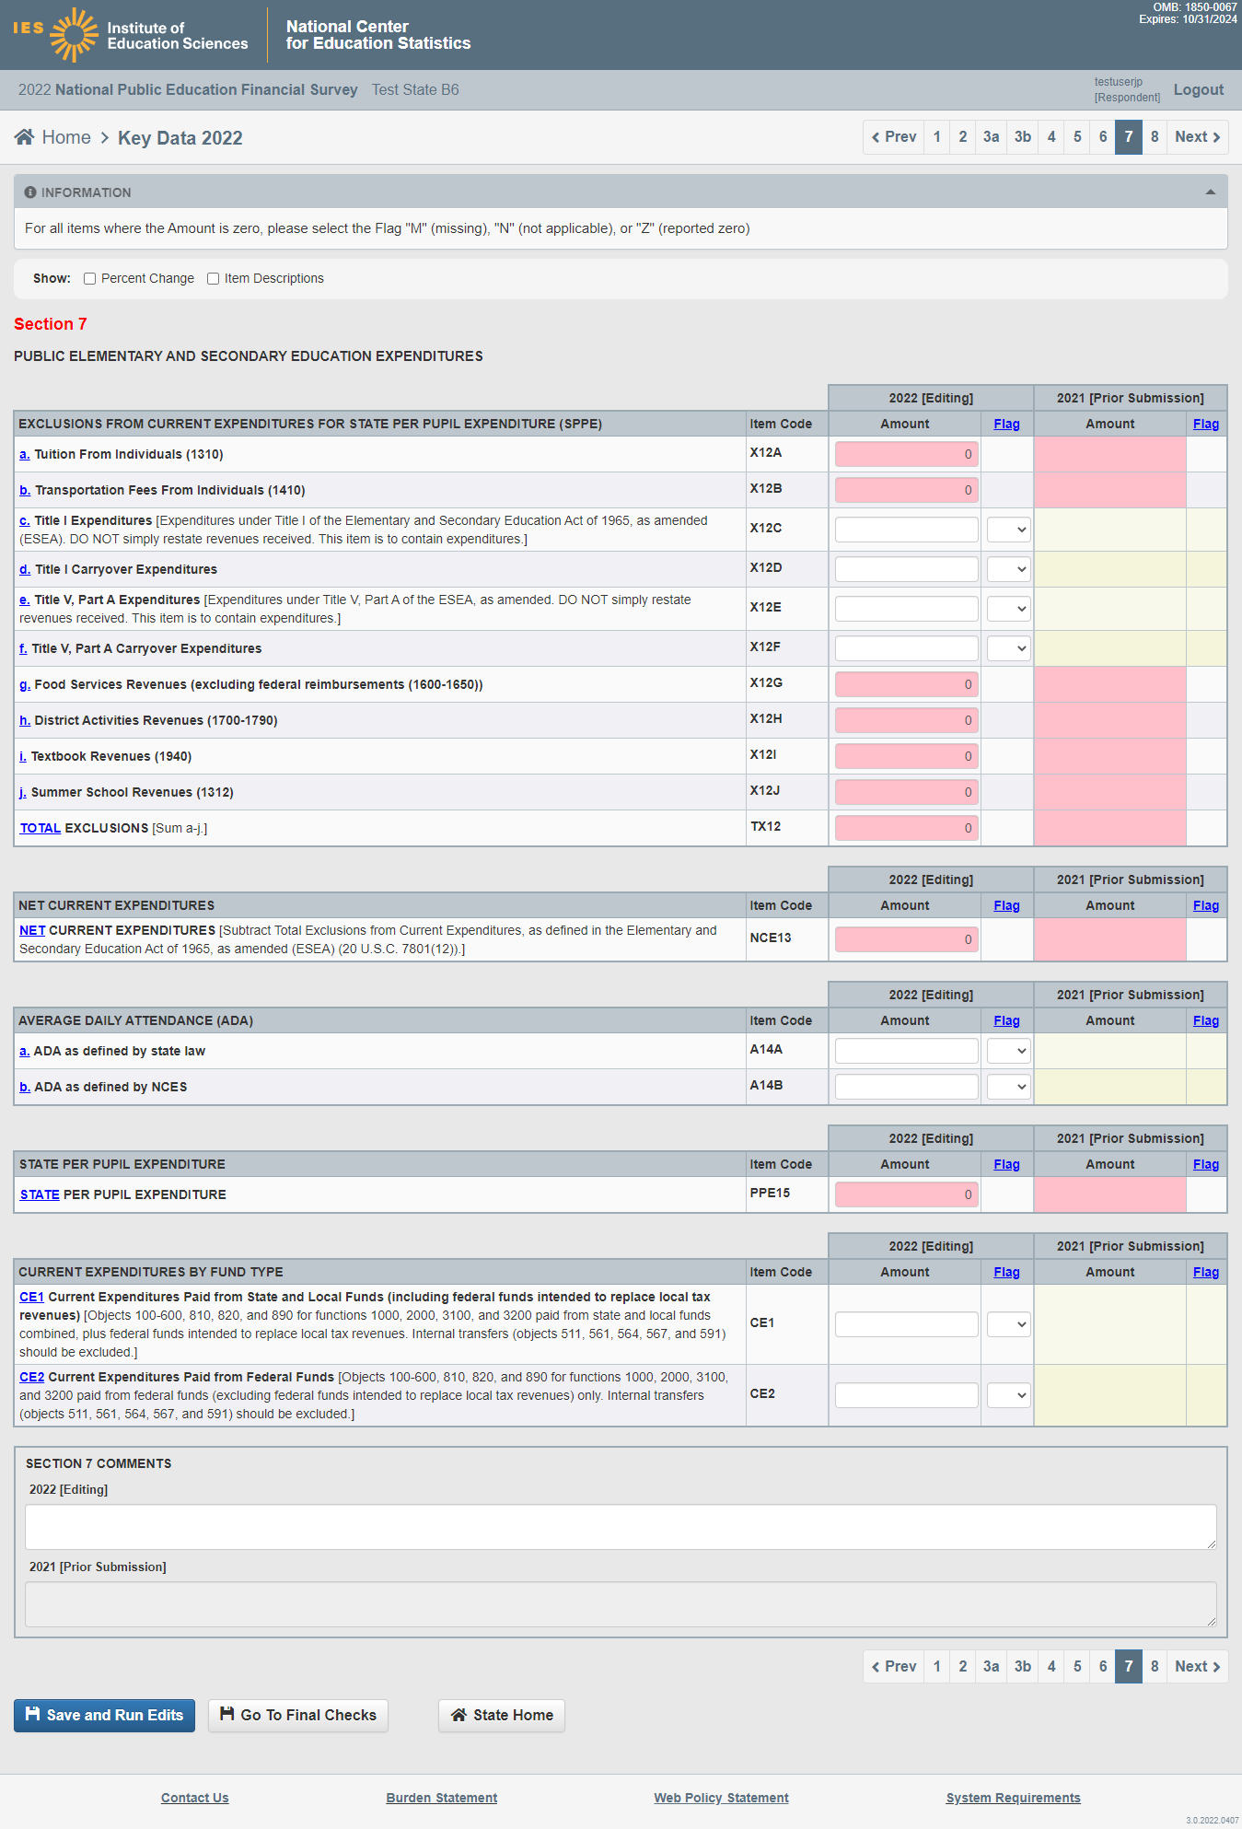Click the NET current expenditures link
The width and height of the screenshot is (1242, 1829).
point(32,930)
